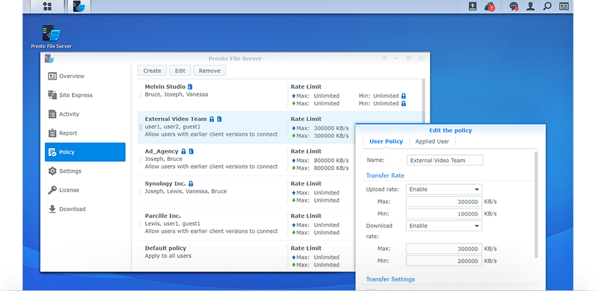Image resolution: width=596 pixels, height=291 pixels.
Task: Open the Settings gear in sidebar
Action: point(70,171)
